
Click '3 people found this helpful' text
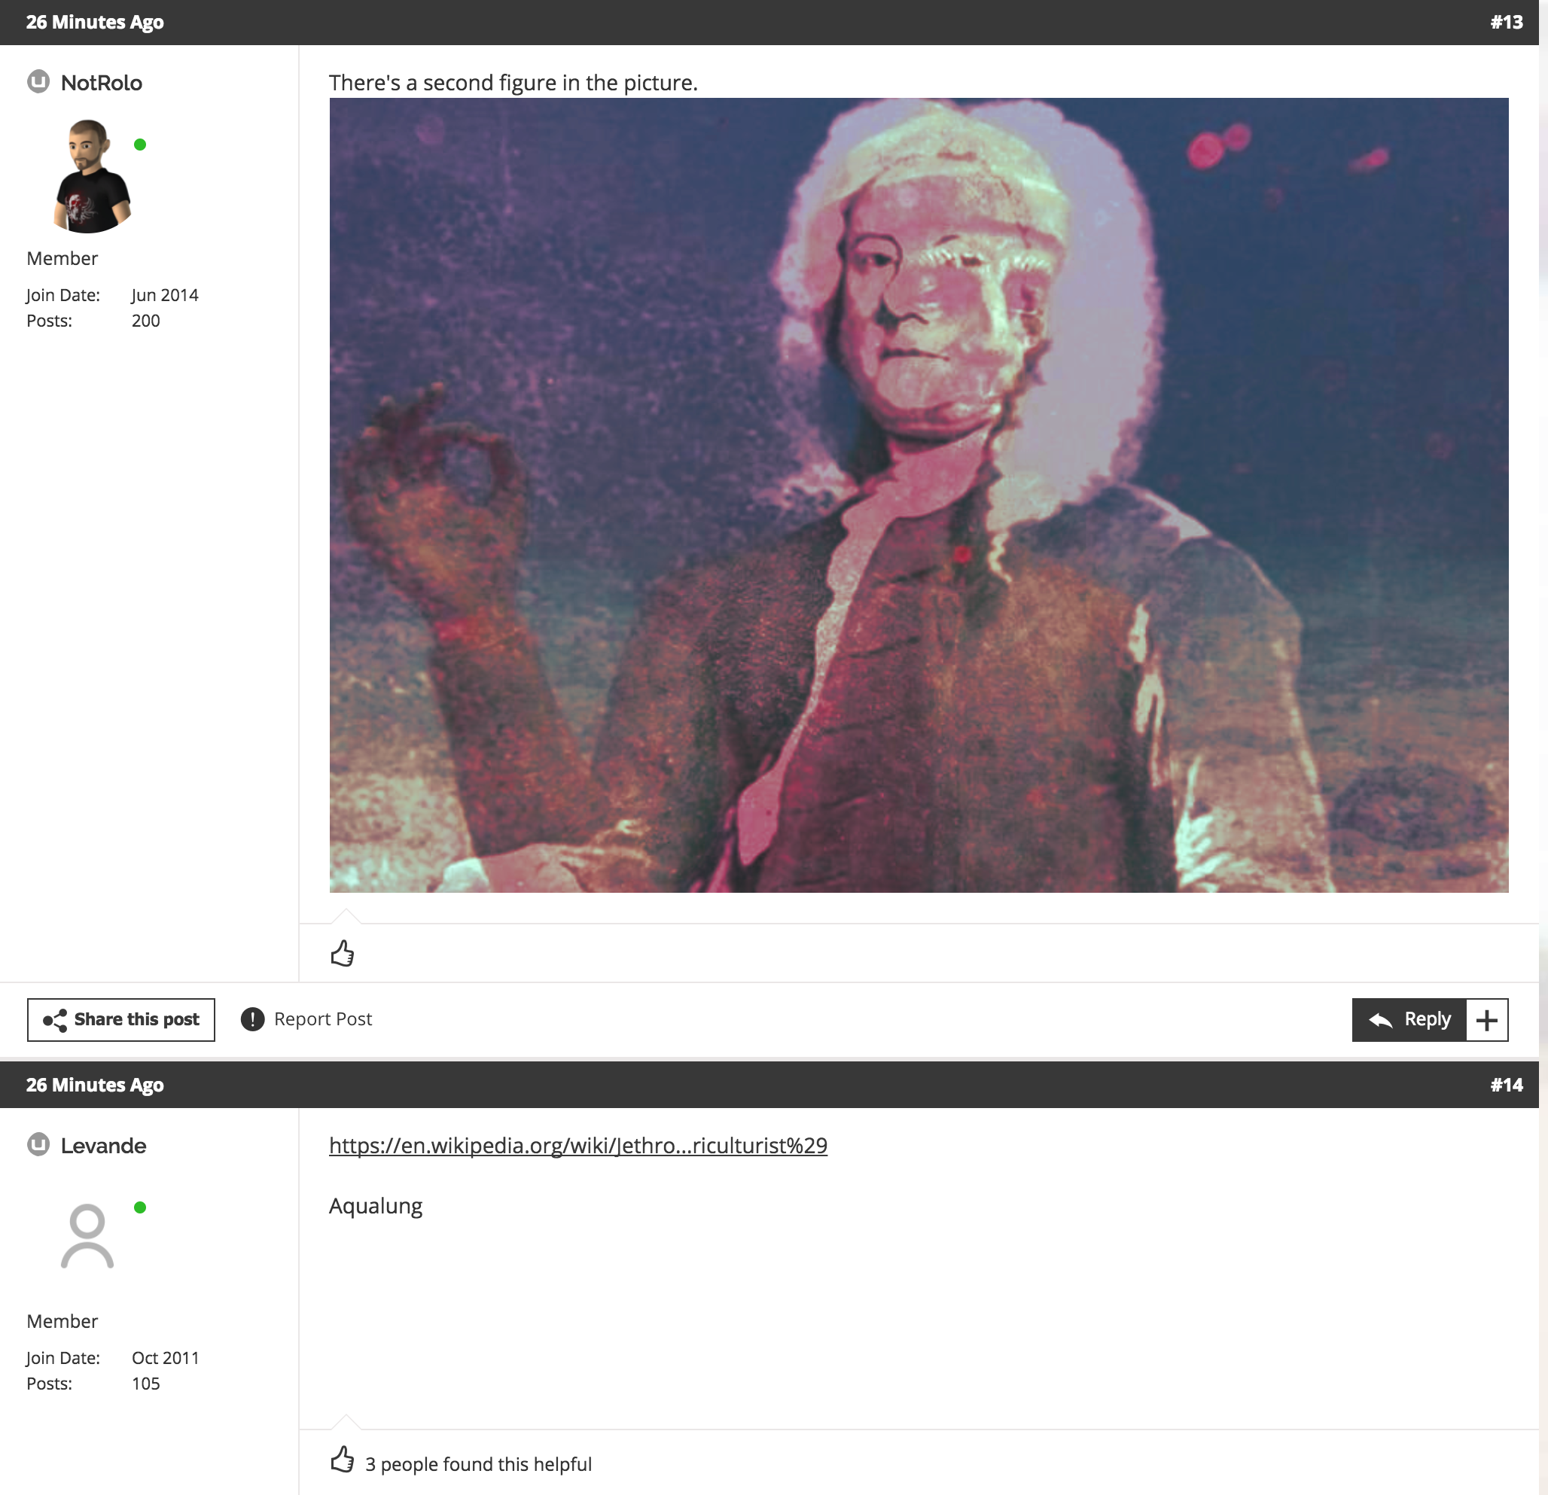coord(478,1464)
